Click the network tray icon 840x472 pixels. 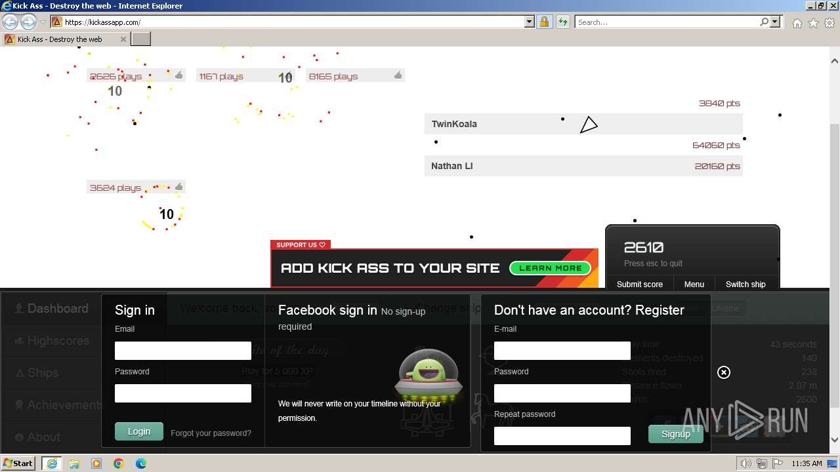click(762, 463)
